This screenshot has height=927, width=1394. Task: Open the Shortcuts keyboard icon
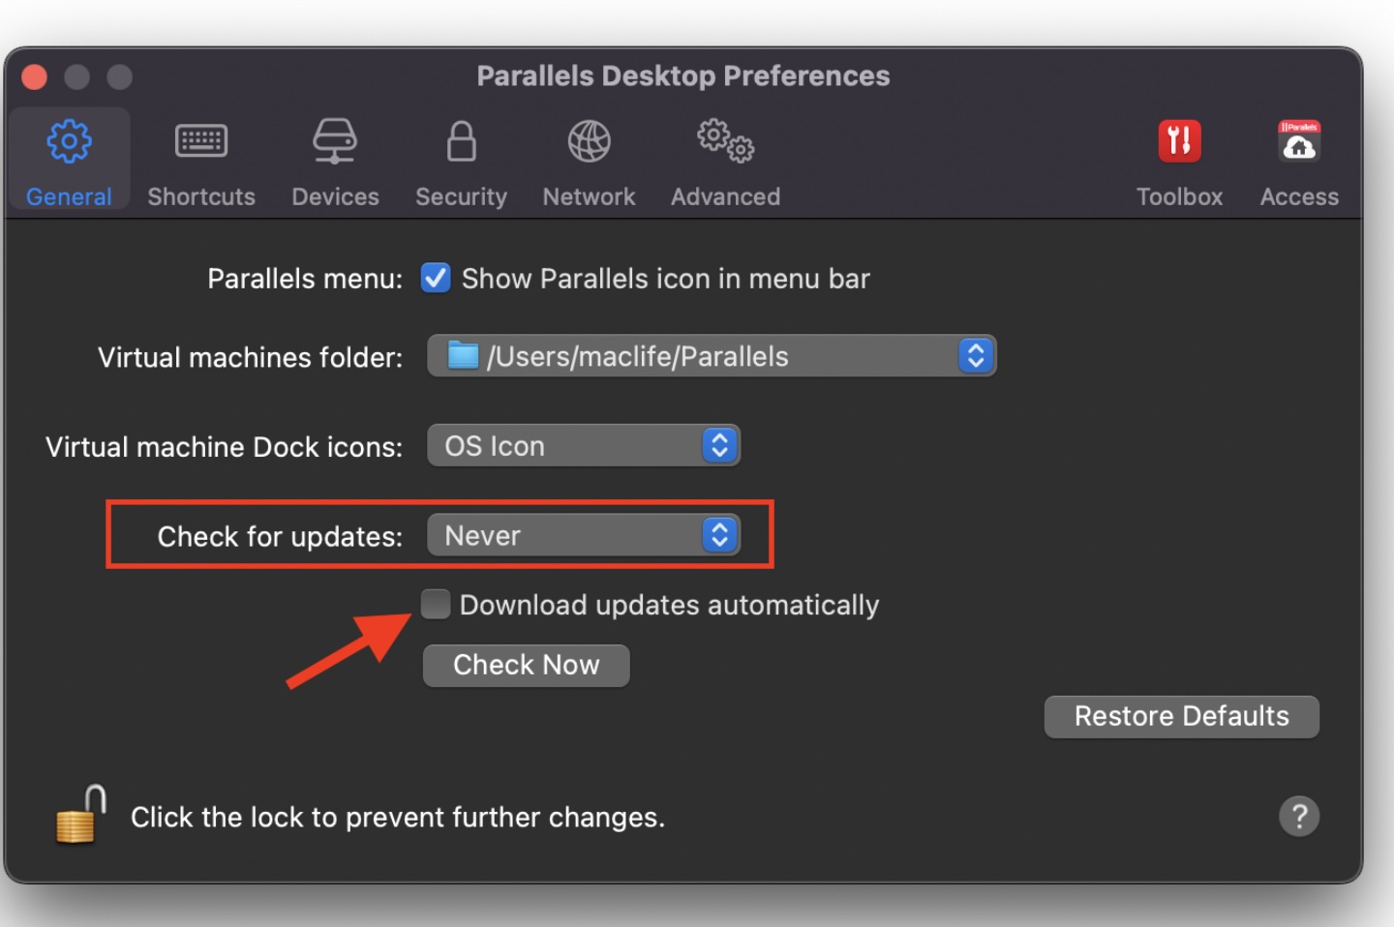point(200,142)
